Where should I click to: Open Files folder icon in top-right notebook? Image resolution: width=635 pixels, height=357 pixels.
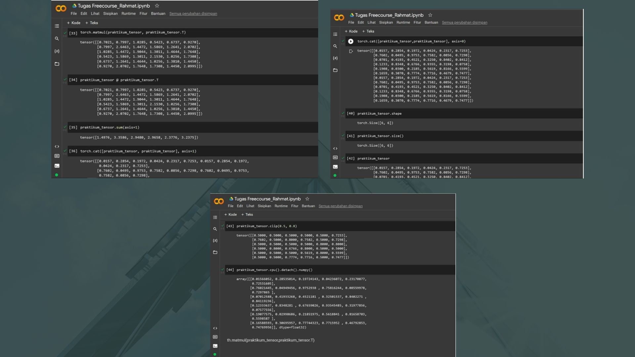coord(335,70)
